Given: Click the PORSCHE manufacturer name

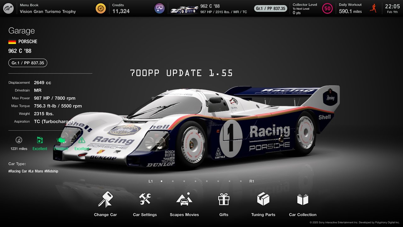Looking at the screenshot, I should pos(28,42).
